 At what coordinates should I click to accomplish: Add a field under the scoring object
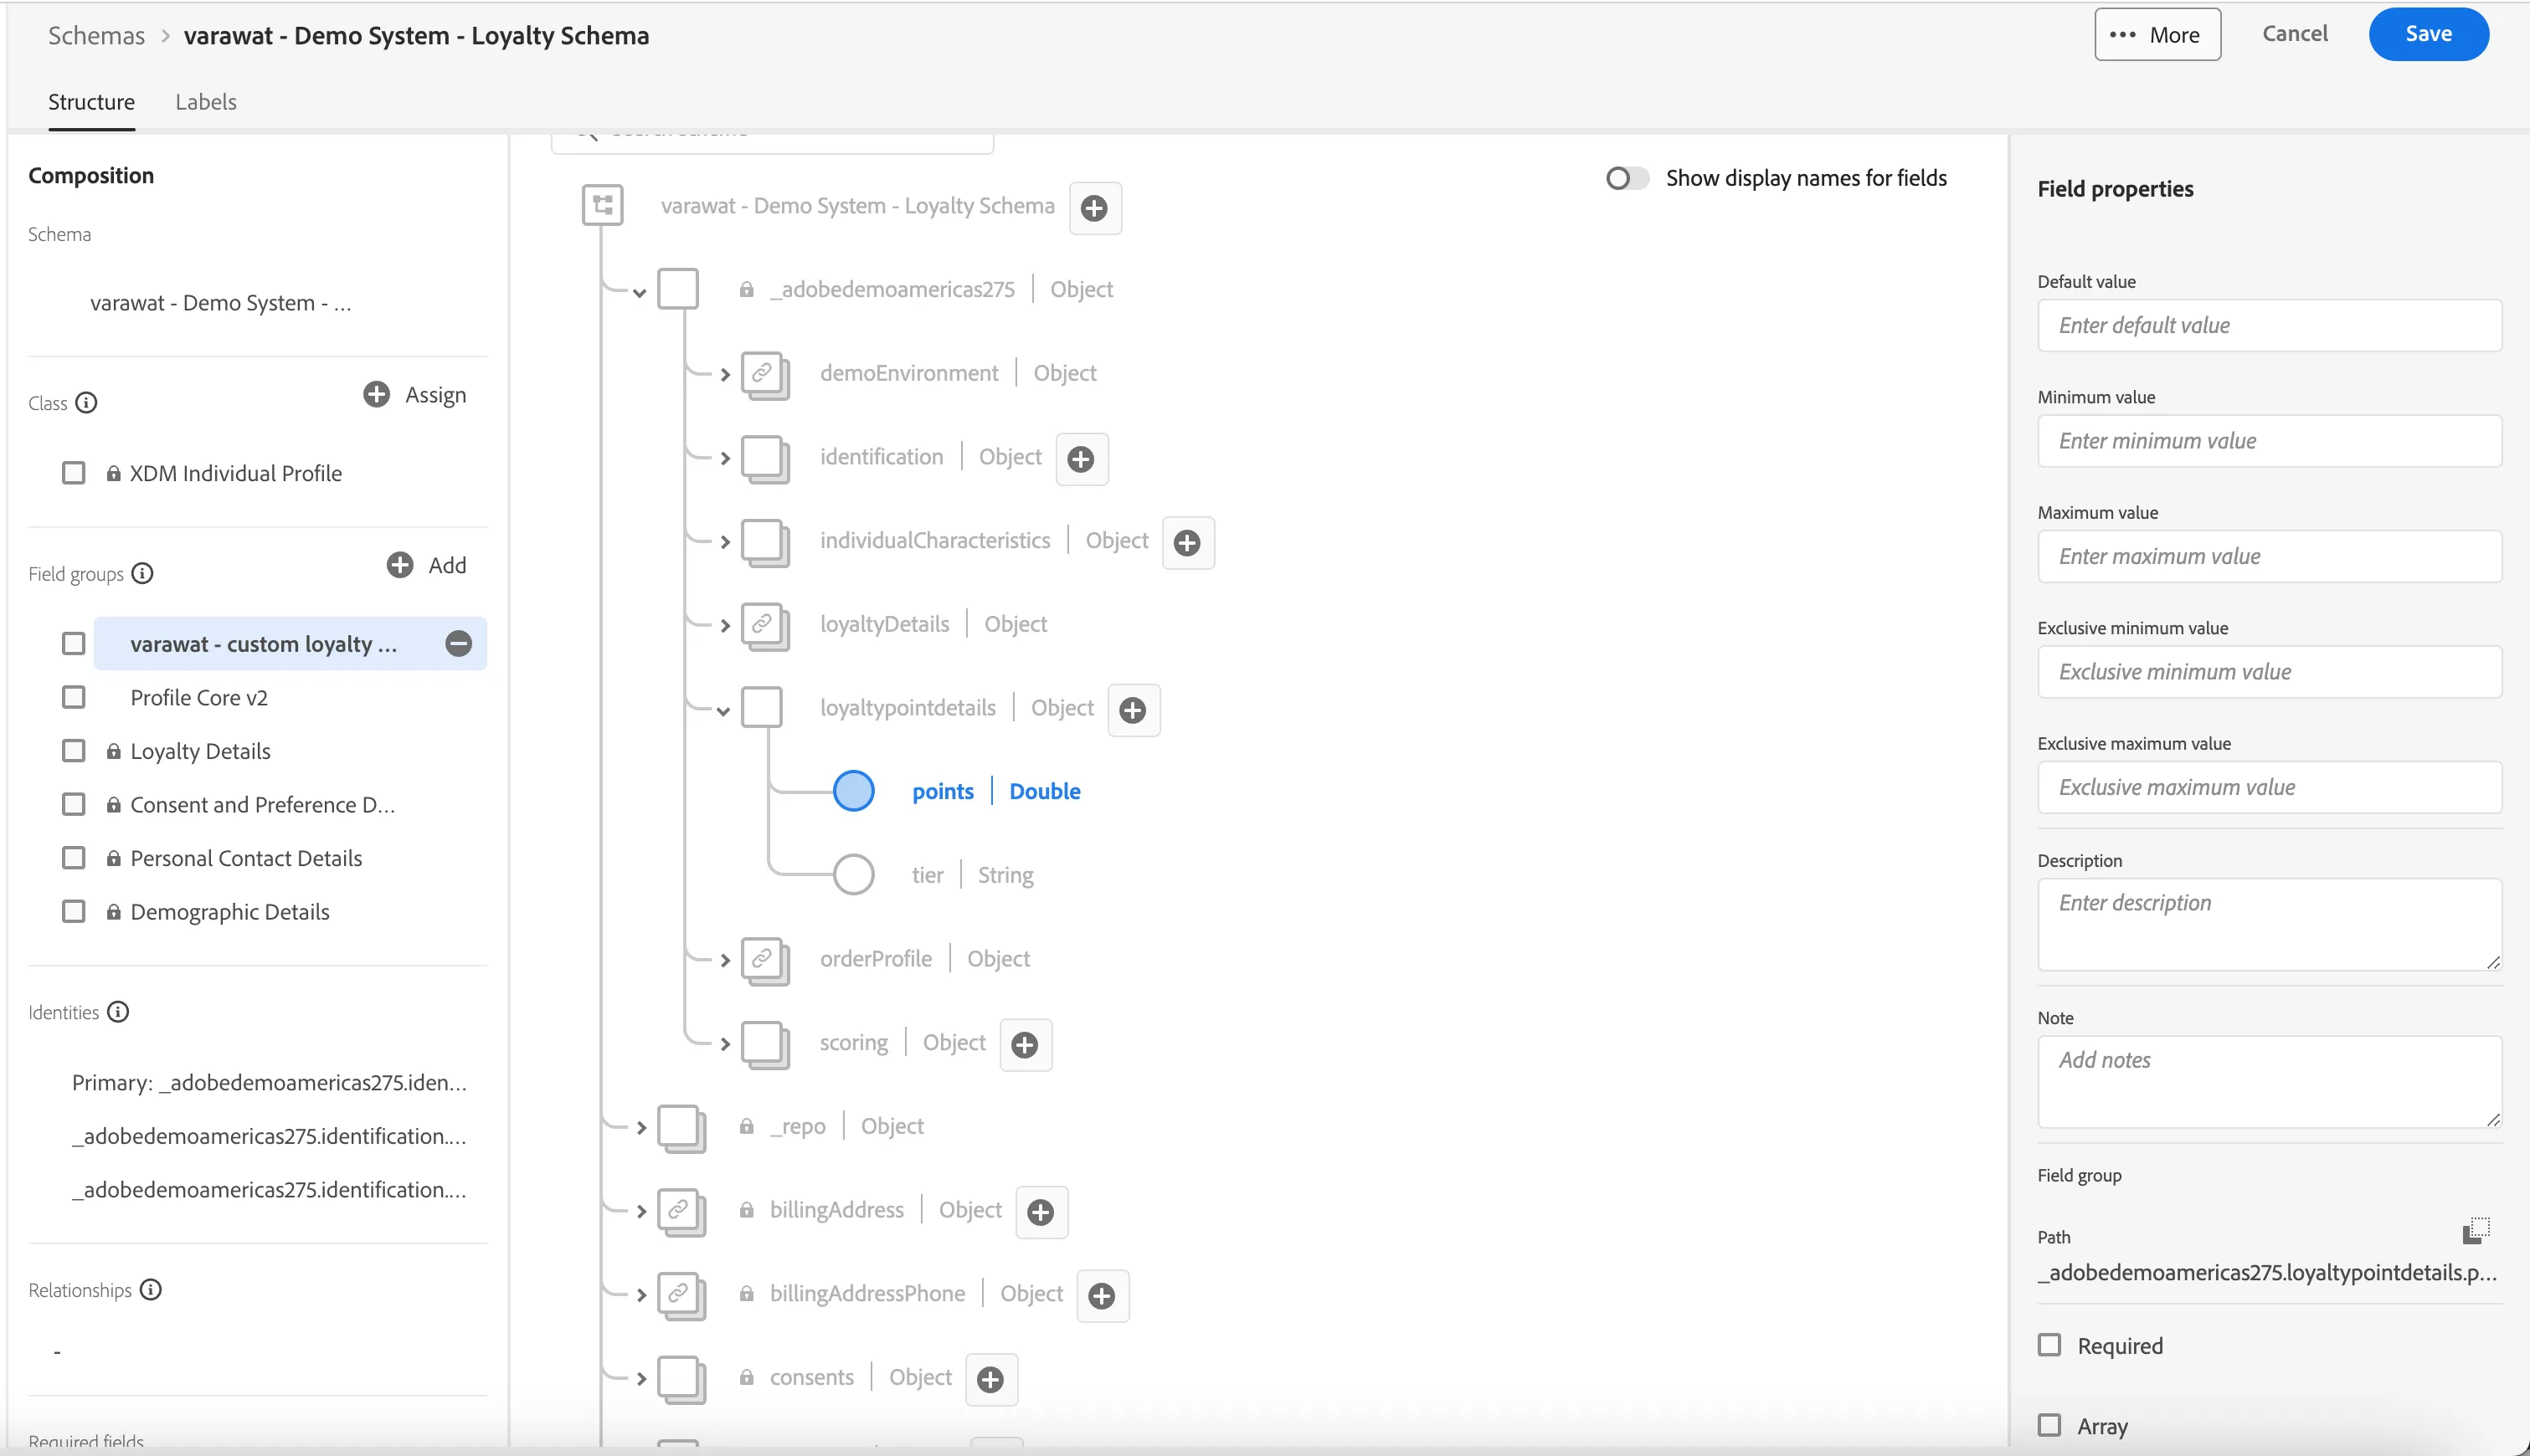[x=1025, y=1045]
